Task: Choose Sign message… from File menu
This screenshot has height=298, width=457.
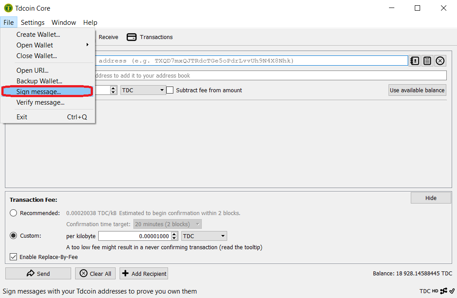Action: click(39, 92)
